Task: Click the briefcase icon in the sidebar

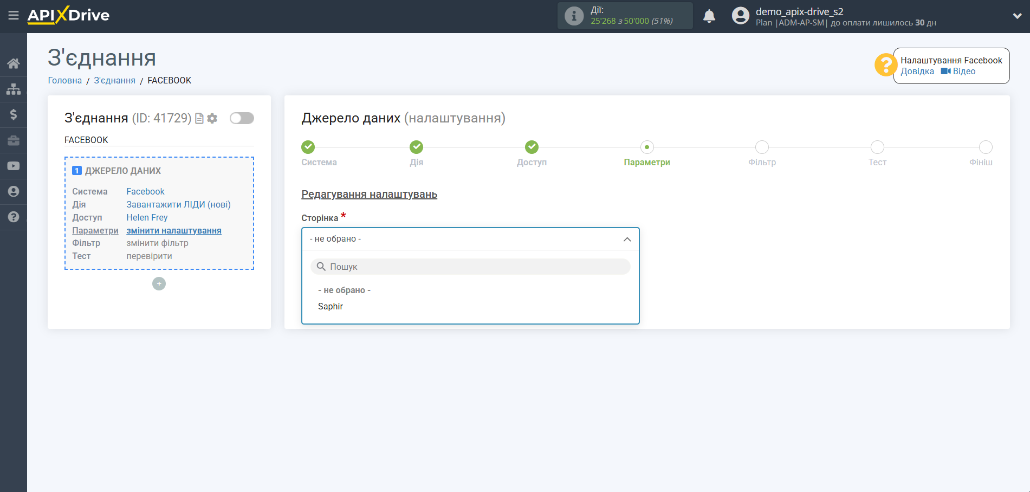Action: point(14,140)
